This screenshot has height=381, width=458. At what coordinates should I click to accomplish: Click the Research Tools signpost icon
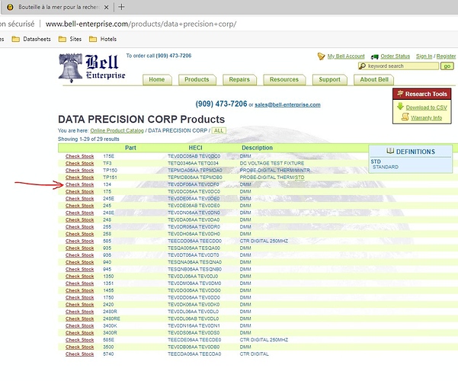coord(400,94)
